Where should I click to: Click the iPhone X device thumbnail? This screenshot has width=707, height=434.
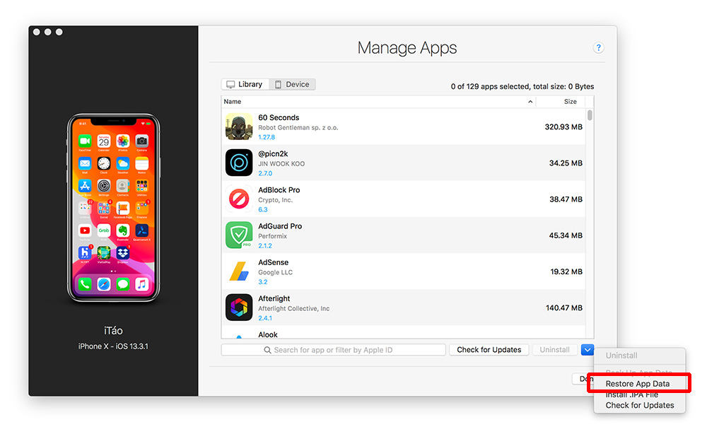(113, 207)
